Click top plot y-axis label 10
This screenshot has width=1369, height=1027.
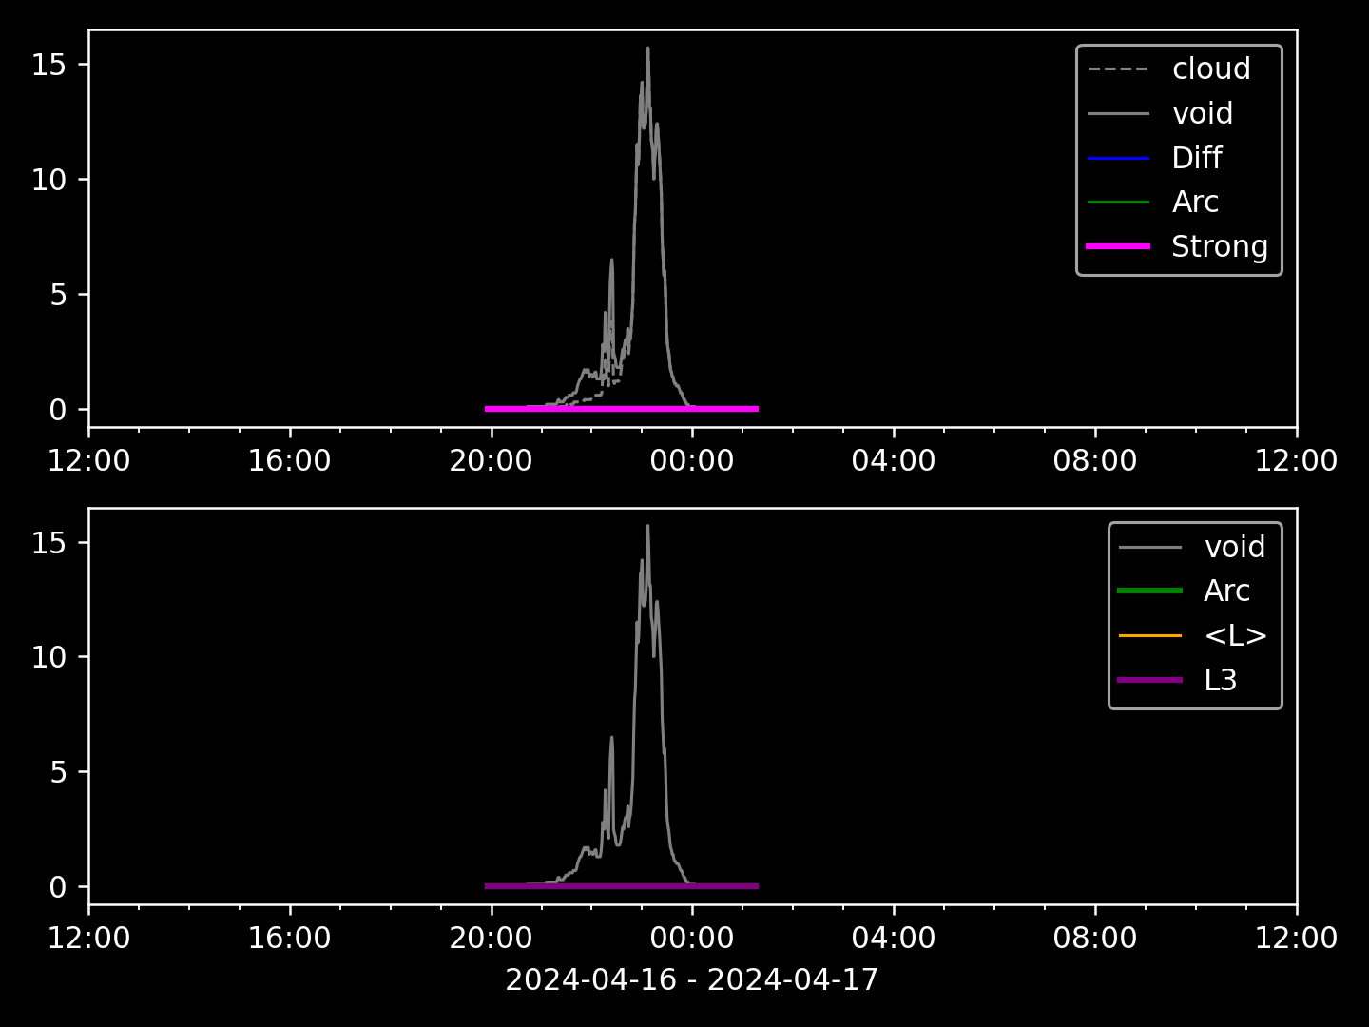click(48, 180)
